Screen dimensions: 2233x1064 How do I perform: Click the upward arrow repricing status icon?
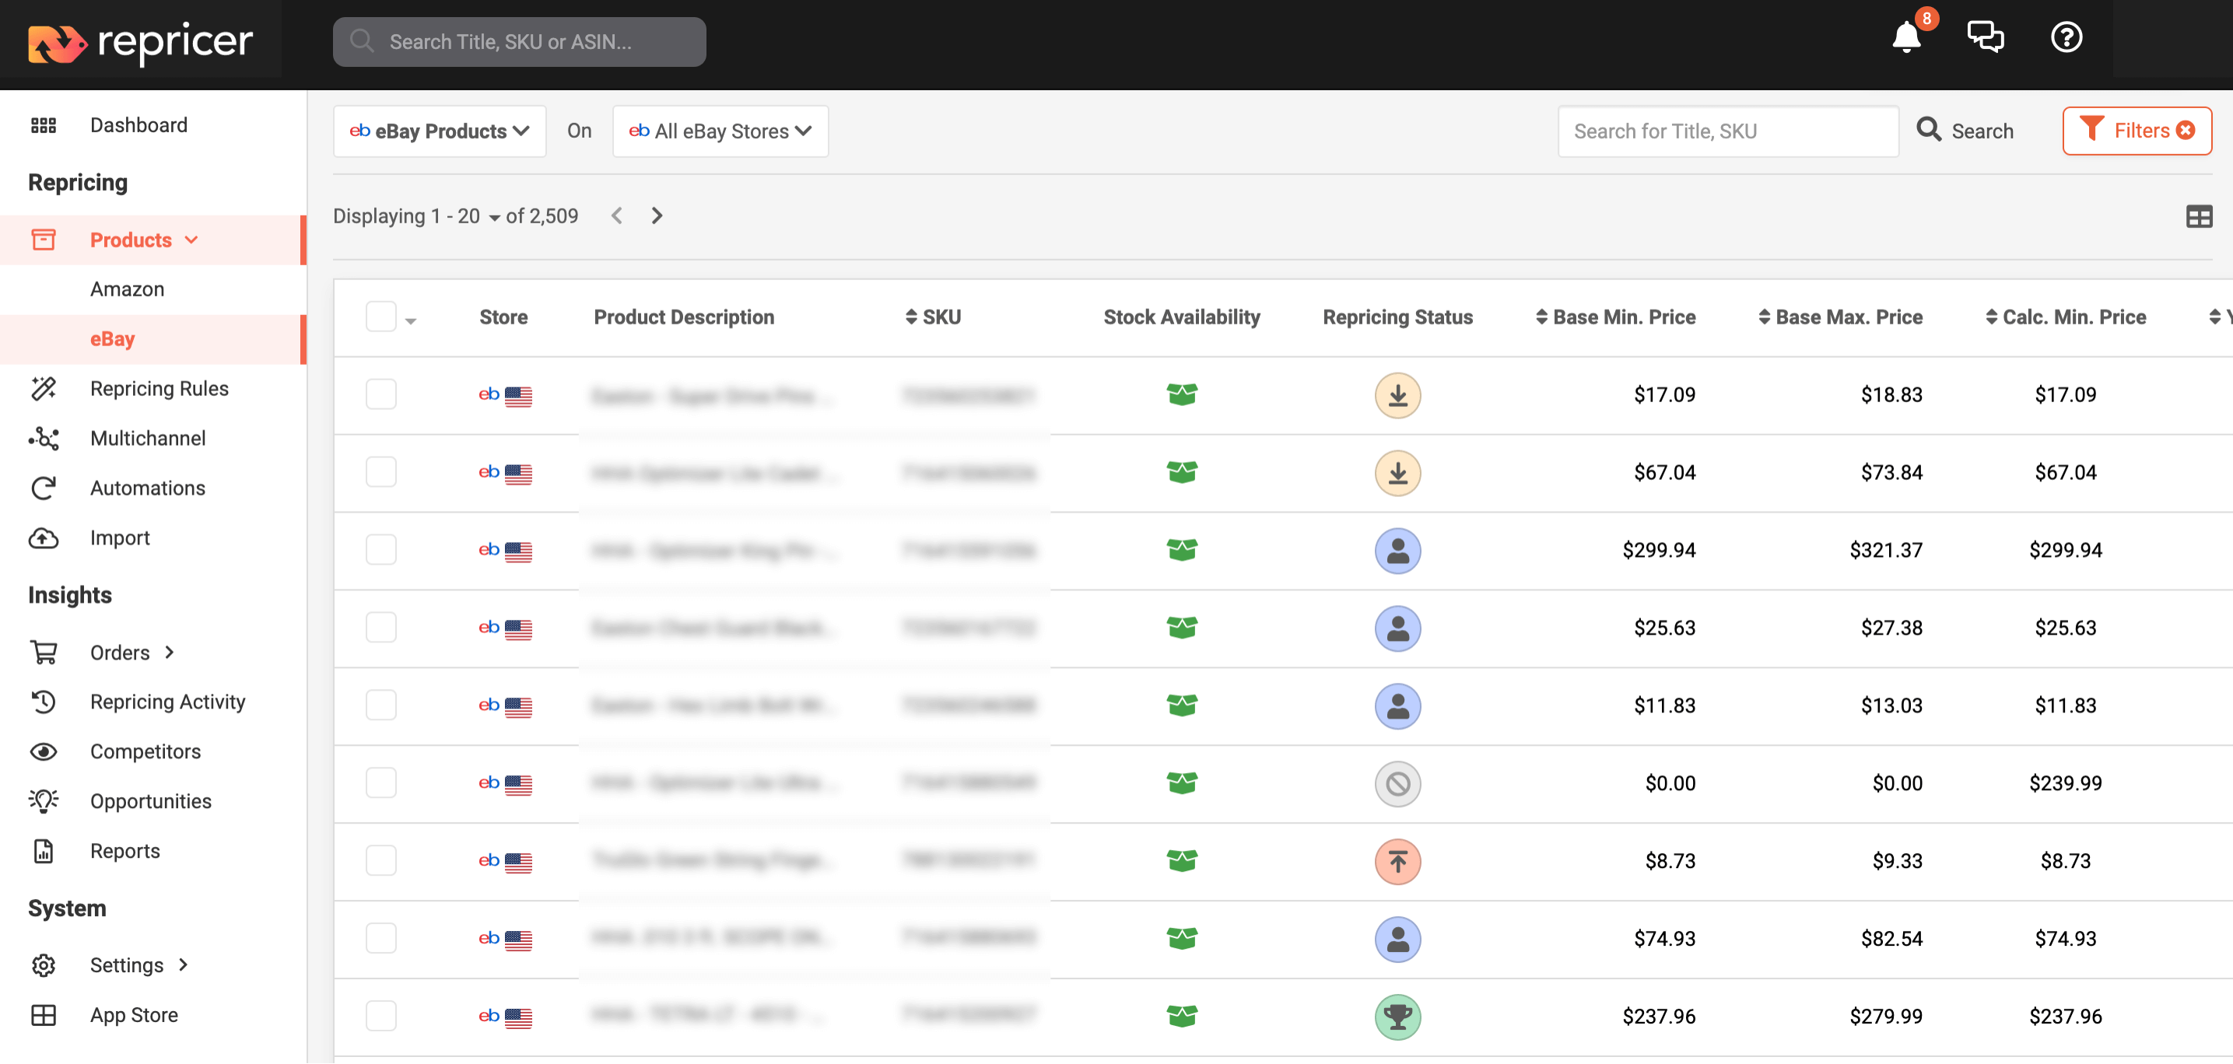(x=1397, y=861)
